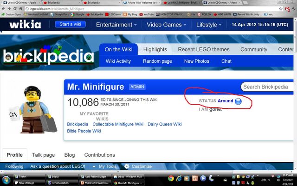This screenshot has width=297, height=186.
Task: Open the awc bookmark
Action: click(x=269, y=14)
